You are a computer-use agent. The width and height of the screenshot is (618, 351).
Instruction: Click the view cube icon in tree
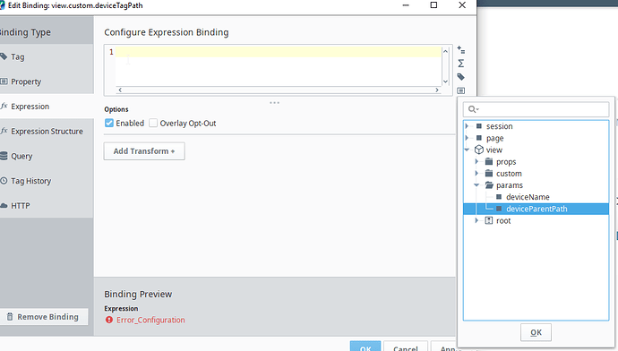click(x=479, y=150)
